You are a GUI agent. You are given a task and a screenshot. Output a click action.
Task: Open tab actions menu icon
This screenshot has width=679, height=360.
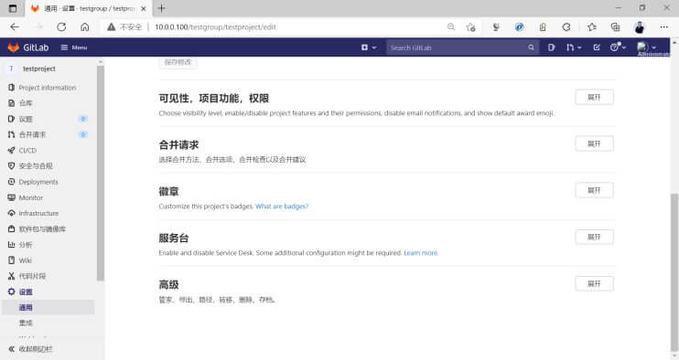click(x=13, y=8)
